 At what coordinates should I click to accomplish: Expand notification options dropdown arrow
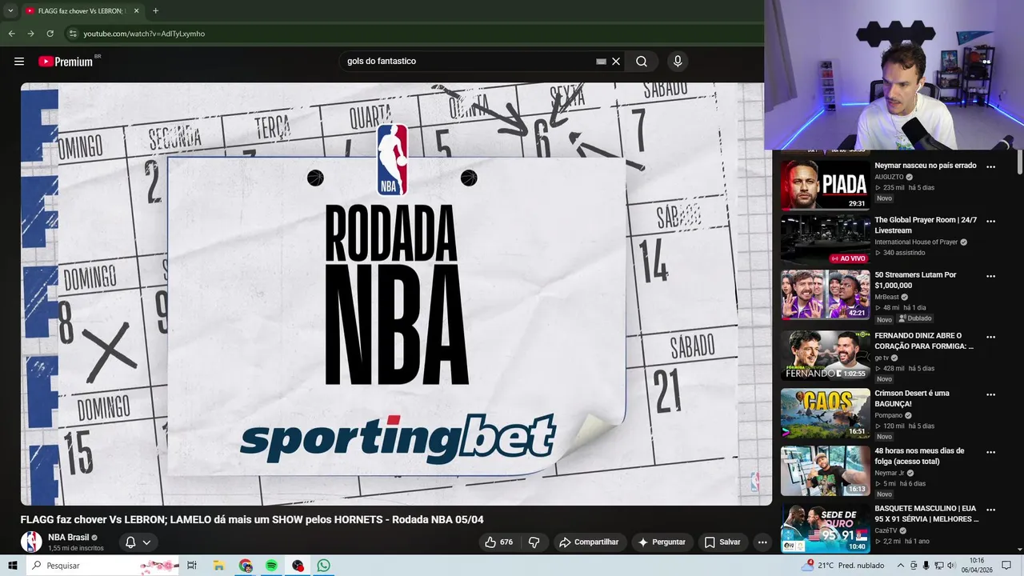pyautogui.click(x=146, y=542)
